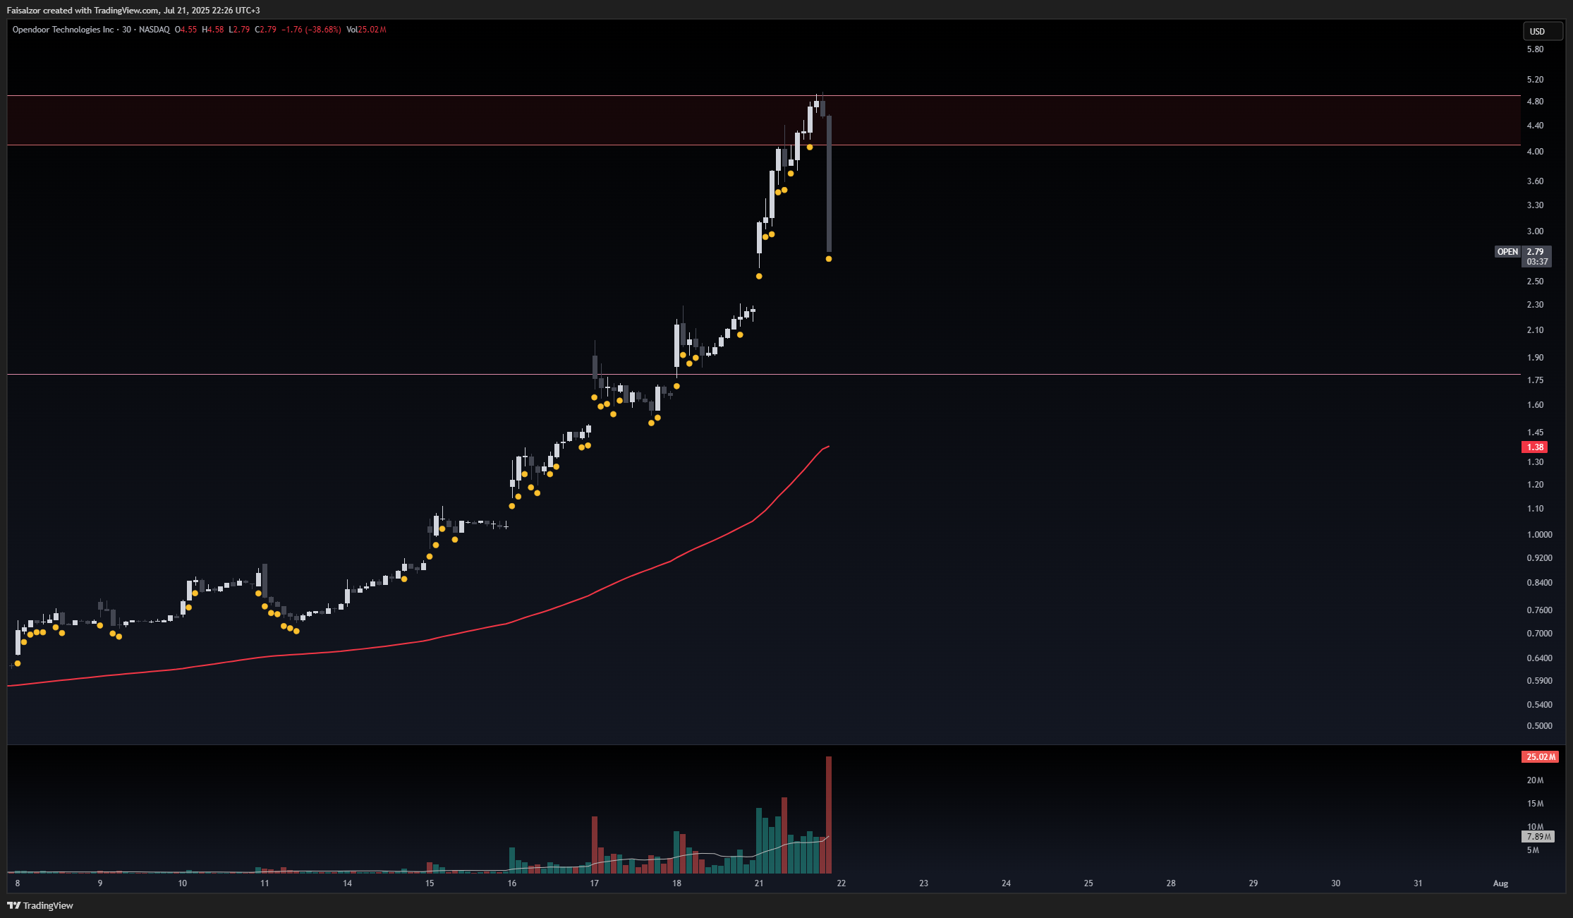
Task: Click the 0.5900 price axis label
Action: [1539, 681]
